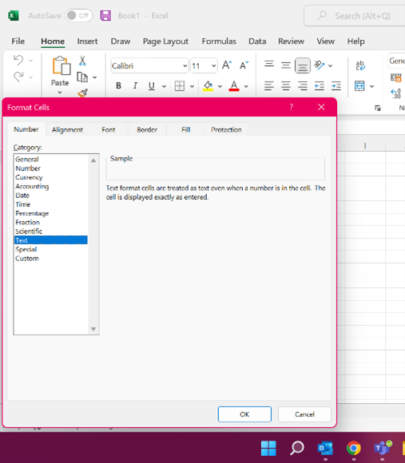405x463 pixels.
Task: Decrease font size with small A
Action: (244, 65)
